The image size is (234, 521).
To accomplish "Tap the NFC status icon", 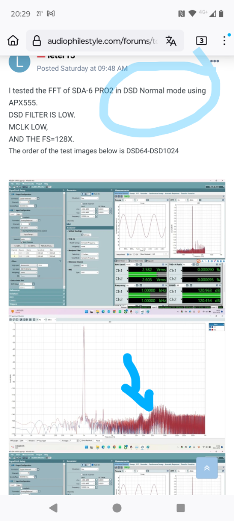I will coord(181,14).
